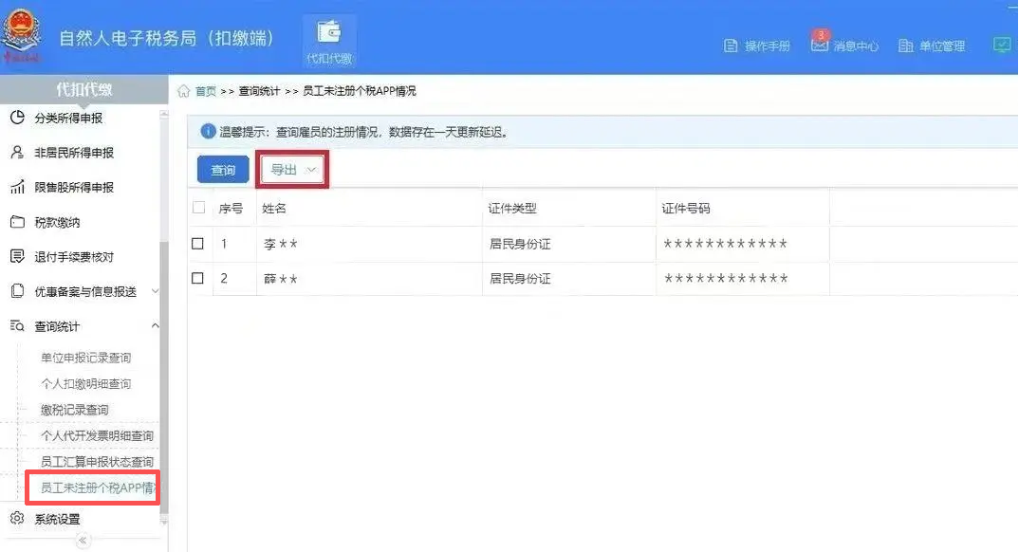Open 单位管理 building icon
The width and height of the screenshot is (1019, 552).
[905, 46]
